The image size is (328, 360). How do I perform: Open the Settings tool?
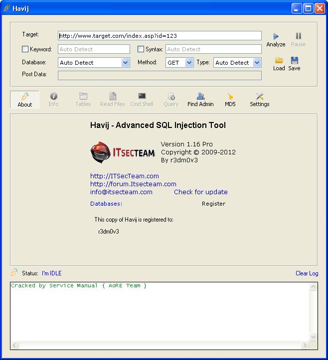tap(260, 100)
